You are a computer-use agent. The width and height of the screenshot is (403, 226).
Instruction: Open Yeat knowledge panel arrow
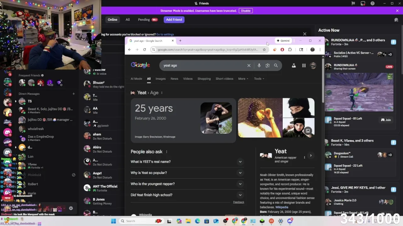(311, 155)
